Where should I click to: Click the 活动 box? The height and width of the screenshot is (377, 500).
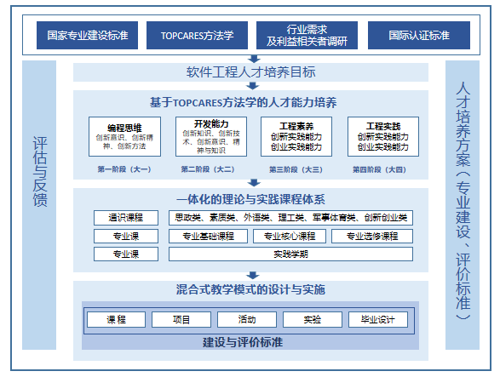pyautogui.click(x=247, y=319)
